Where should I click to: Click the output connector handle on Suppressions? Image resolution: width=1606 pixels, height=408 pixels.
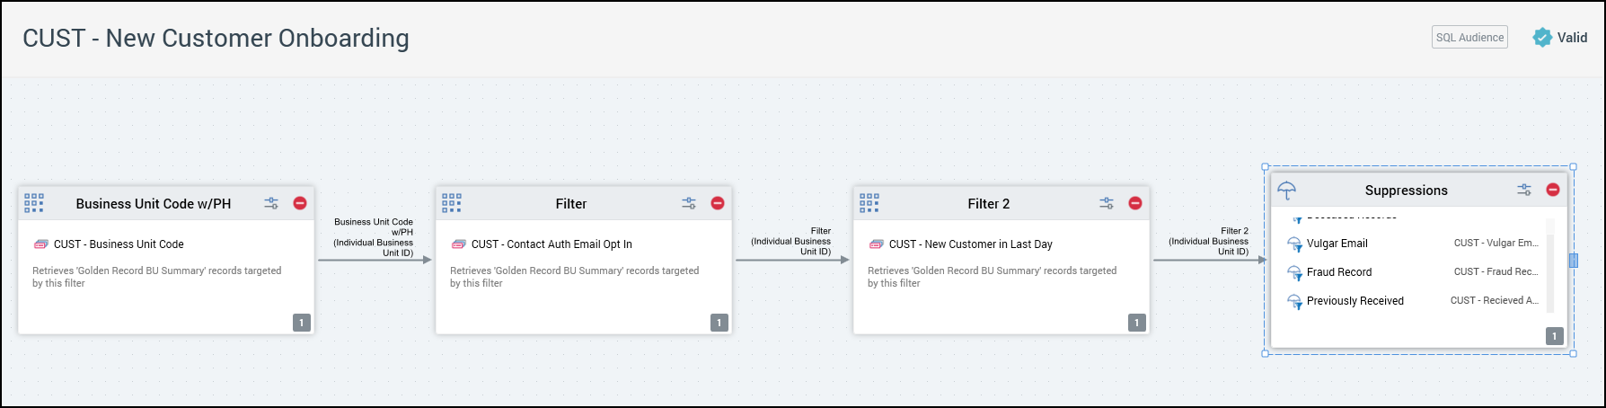(x=1574, y=261)
